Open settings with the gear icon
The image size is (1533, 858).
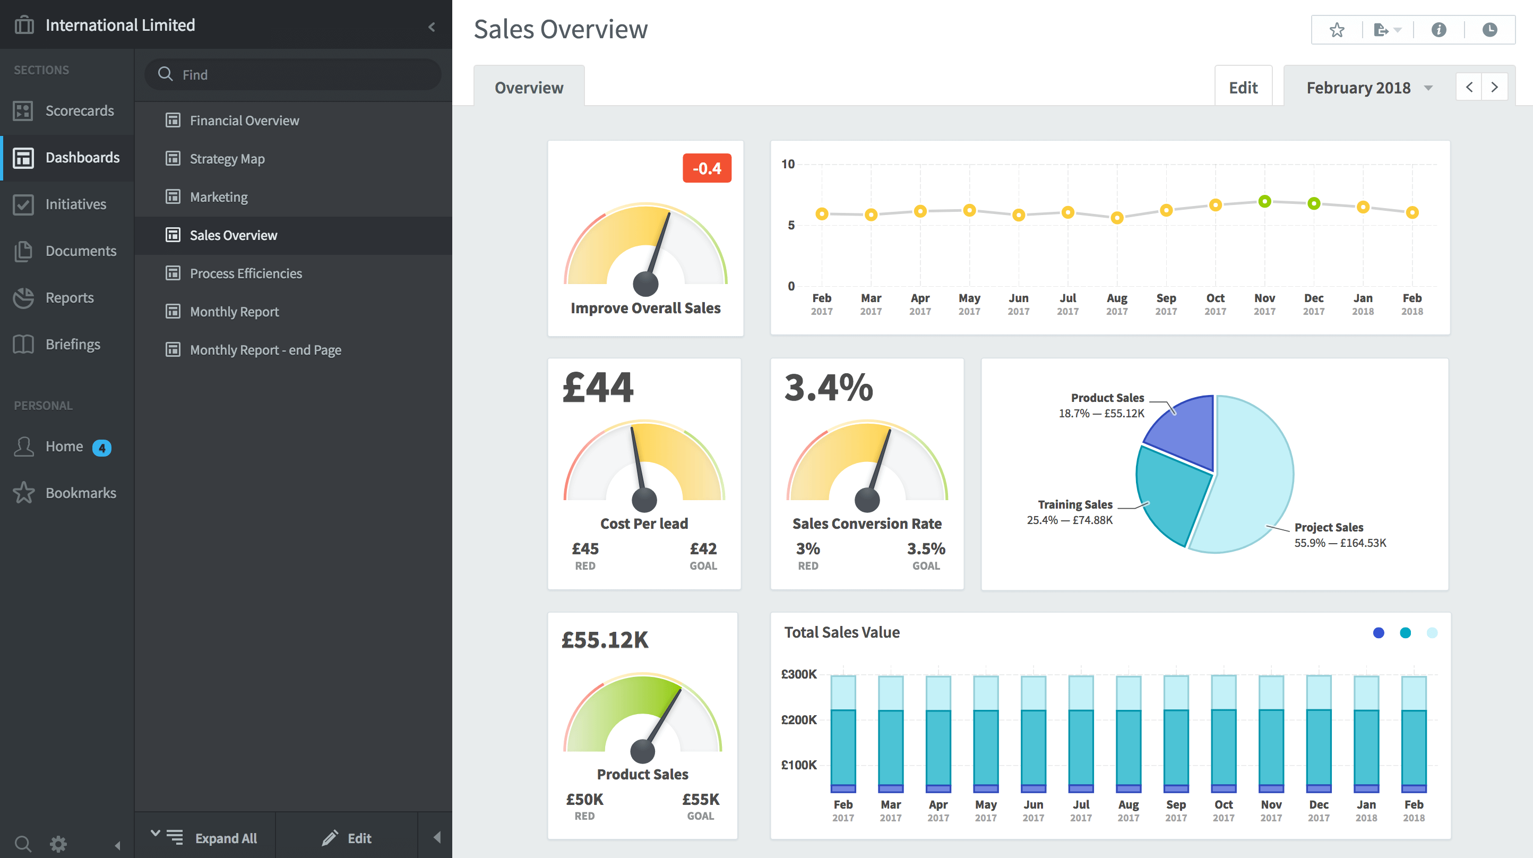click(x=58, y=844)
